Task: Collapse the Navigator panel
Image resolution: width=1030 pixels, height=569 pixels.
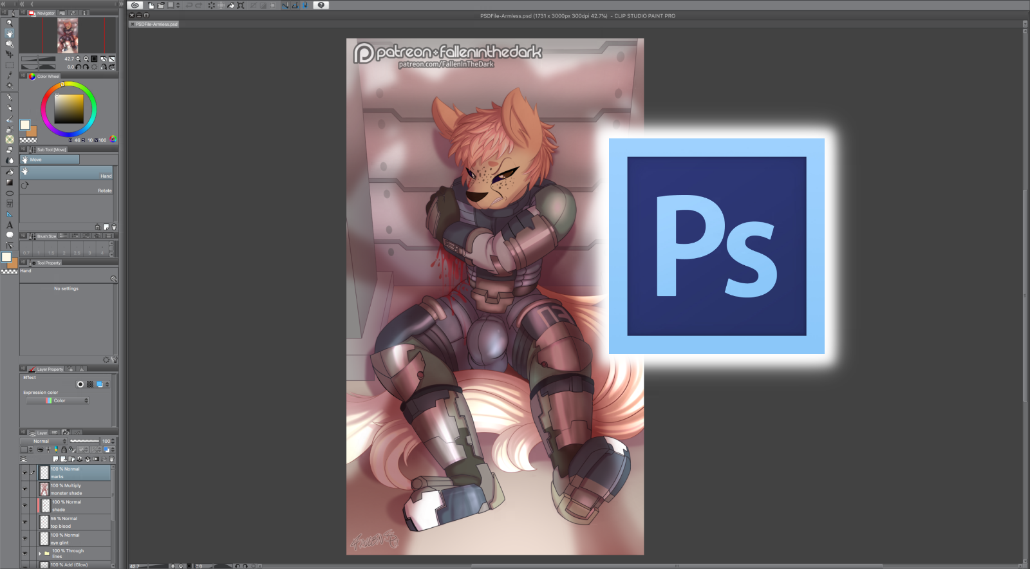Action: point(23,12)
